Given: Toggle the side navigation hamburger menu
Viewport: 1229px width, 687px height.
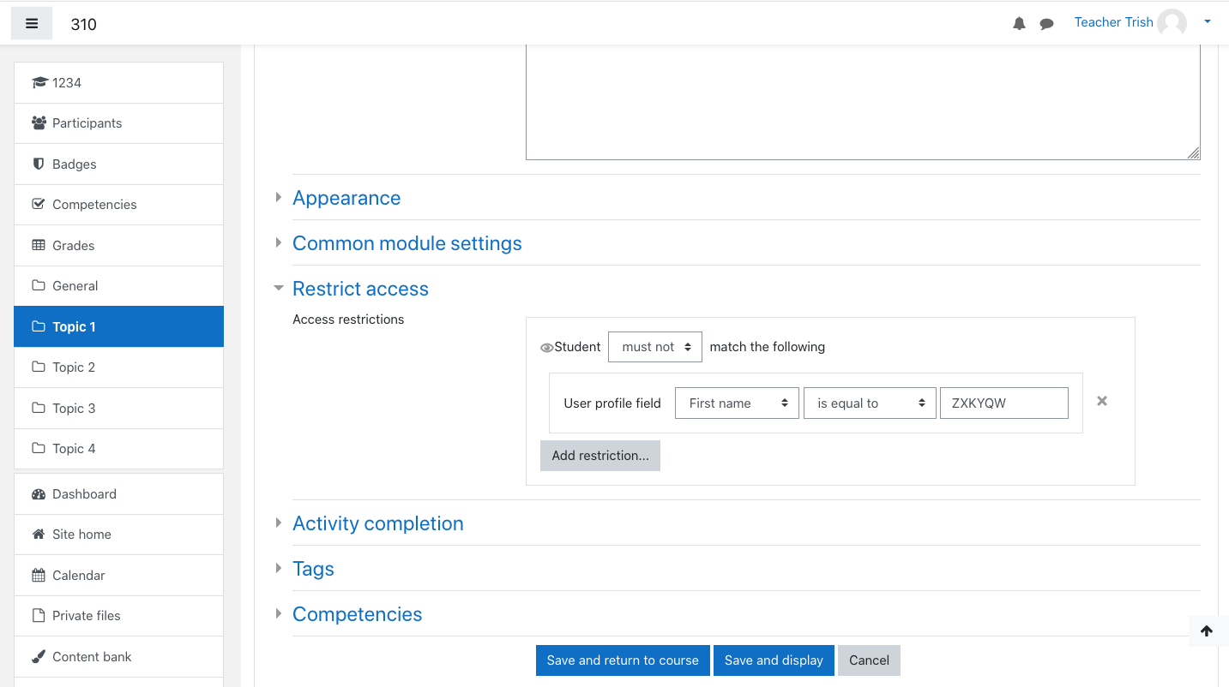Looking at the screenshot, I should pos(32,24).
